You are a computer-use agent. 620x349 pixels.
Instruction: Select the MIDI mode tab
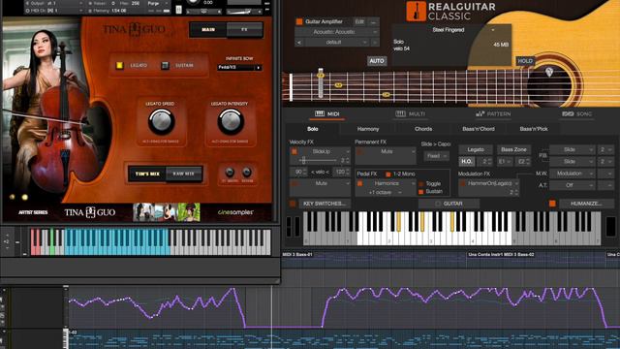point(327,114)
